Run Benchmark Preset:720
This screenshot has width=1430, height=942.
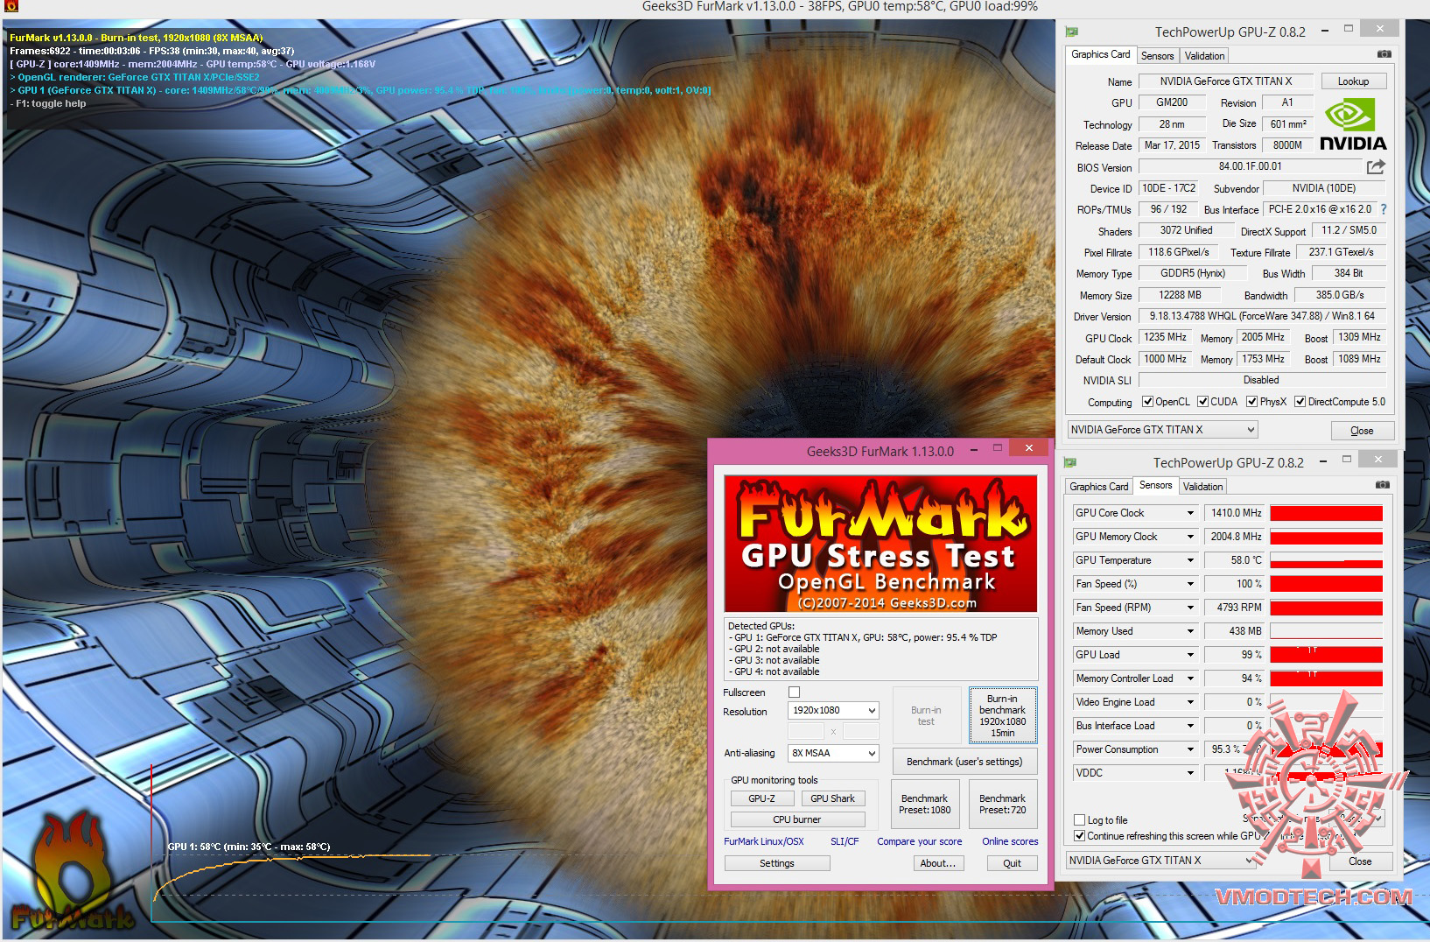[x=1002, y=804]
